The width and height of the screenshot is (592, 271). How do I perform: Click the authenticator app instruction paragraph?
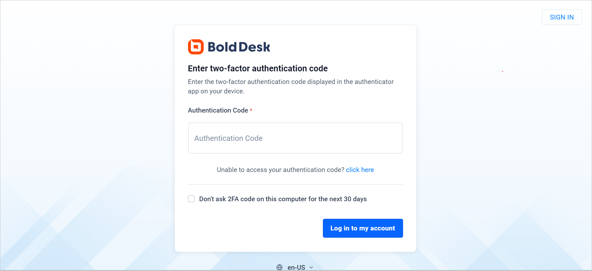tap(291, 86)
